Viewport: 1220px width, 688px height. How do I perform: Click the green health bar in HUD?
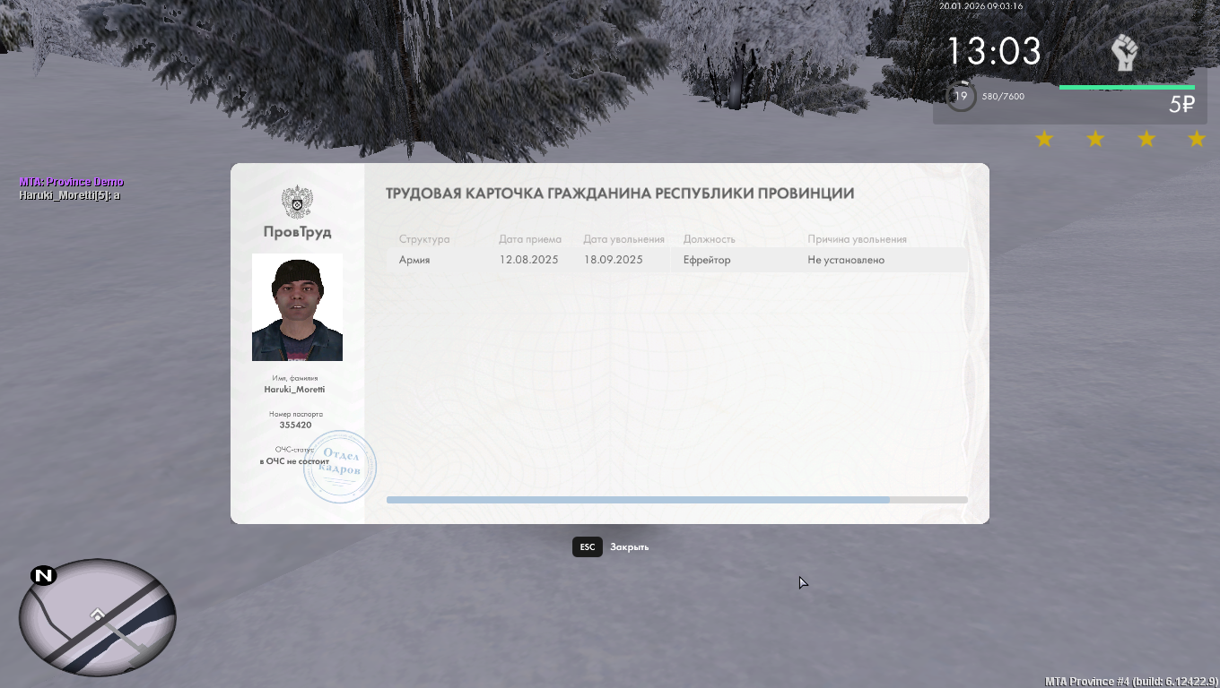tap(1127, 88)
